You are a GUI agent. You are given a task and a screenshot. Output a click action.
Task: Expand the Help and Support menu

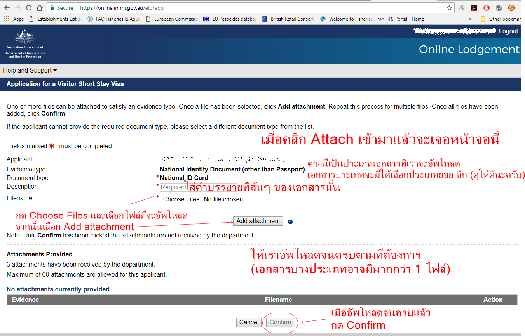(x=30, y=70)
